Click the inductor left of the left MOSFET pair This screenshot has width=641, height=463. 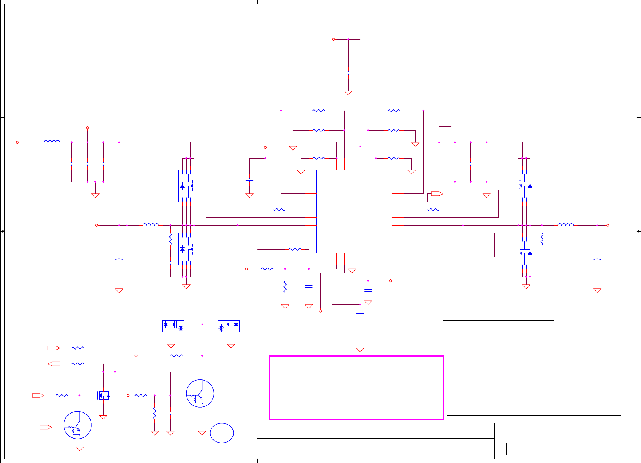coord(151,224)
